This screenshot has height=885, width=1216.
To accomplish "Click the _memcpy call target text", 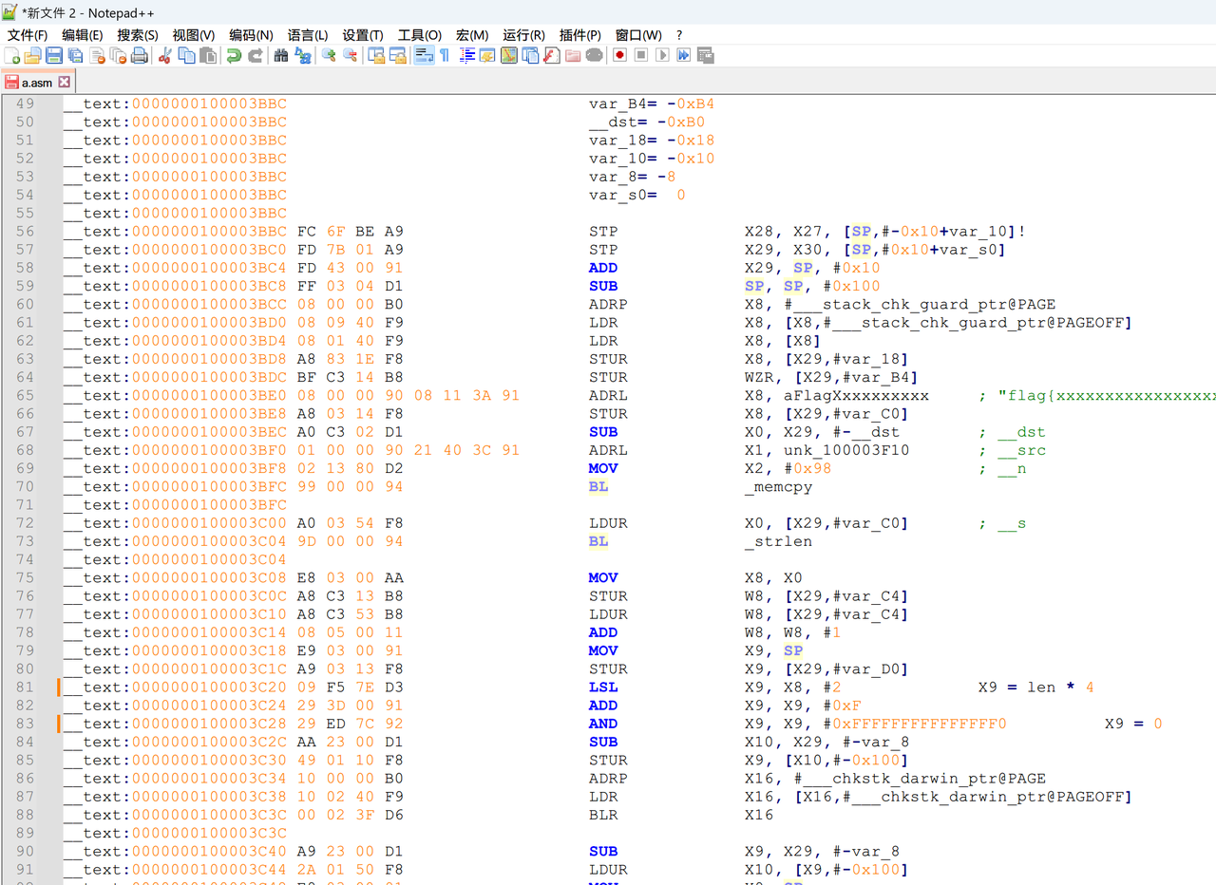I will (x=779, y=486).
